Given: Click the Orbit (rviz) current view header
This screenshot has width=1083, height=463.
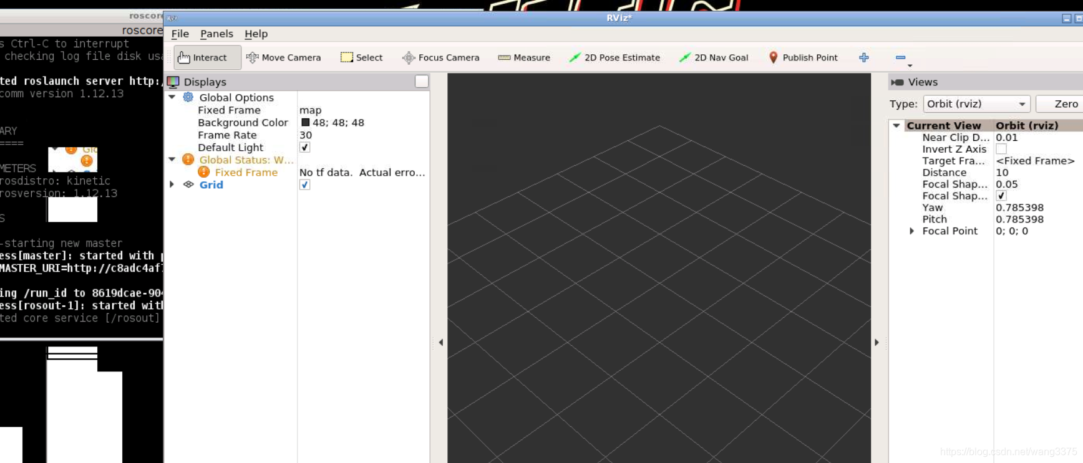Looking at the screenshot, I should (x=1027, y=125).
